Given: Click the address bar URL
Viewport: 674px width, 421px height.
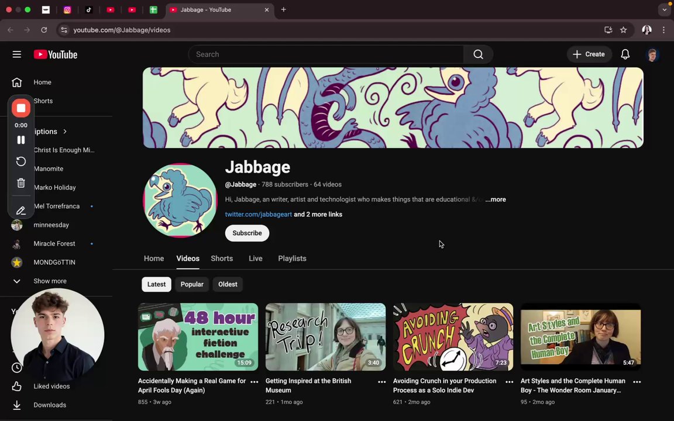Looking at the screenshot, I should pos(122,30).
